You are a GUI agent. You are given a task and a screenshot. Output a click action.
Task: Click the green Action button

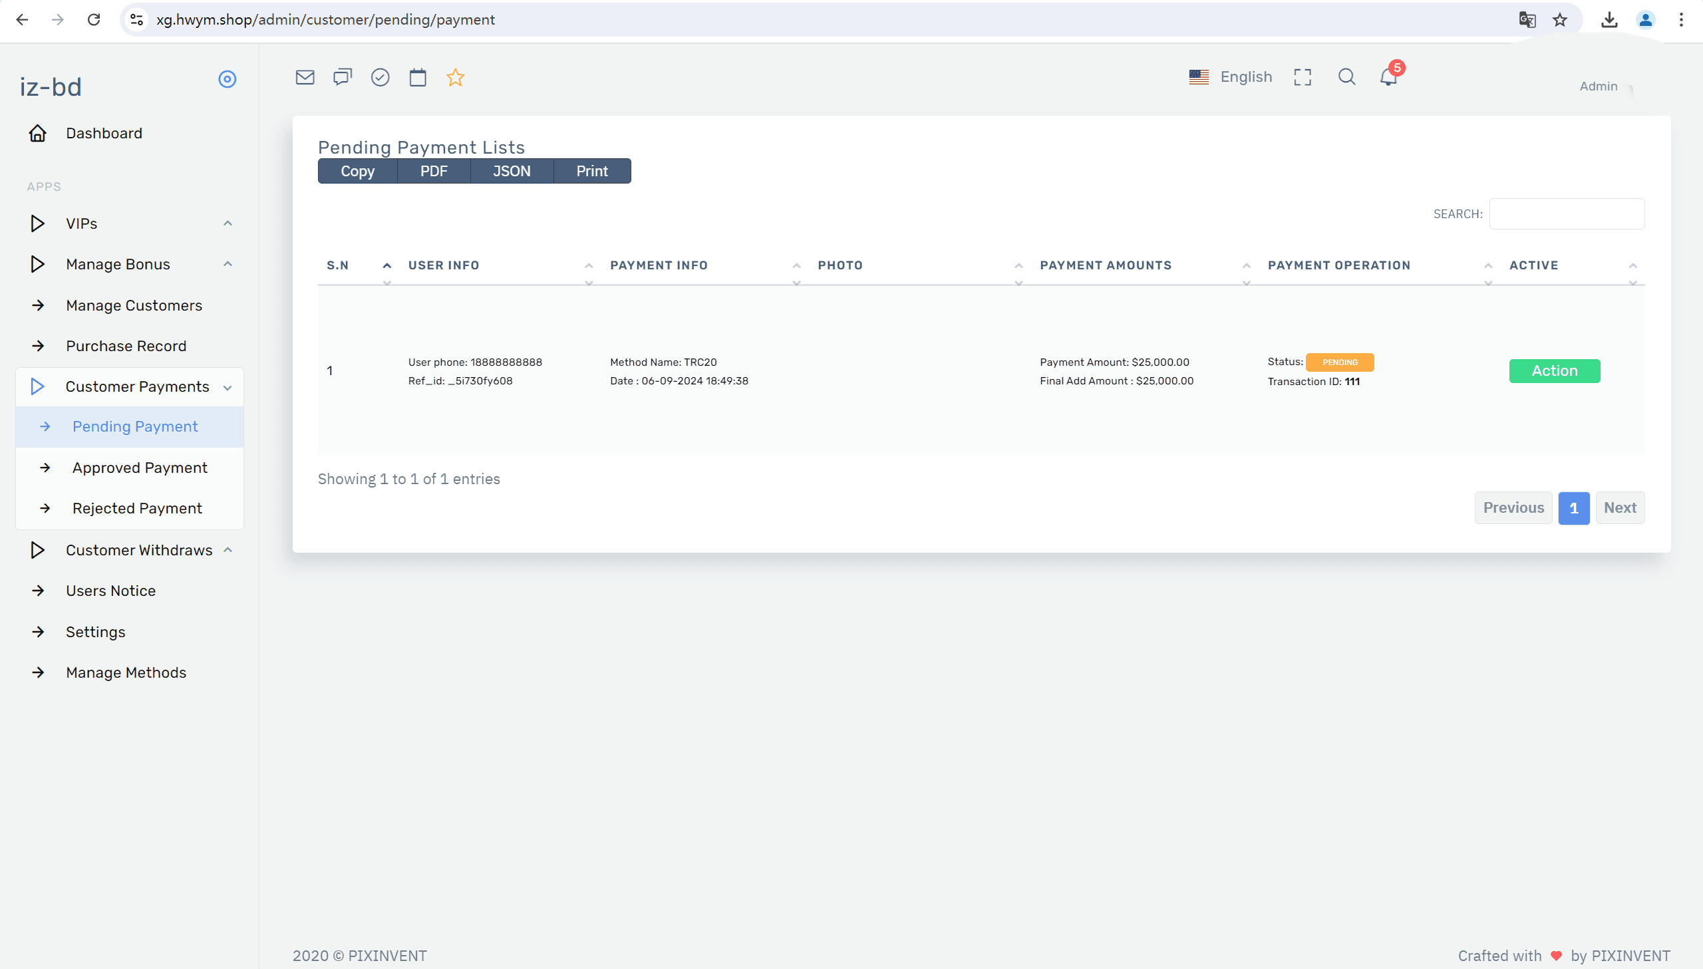tap(1555, 370)
